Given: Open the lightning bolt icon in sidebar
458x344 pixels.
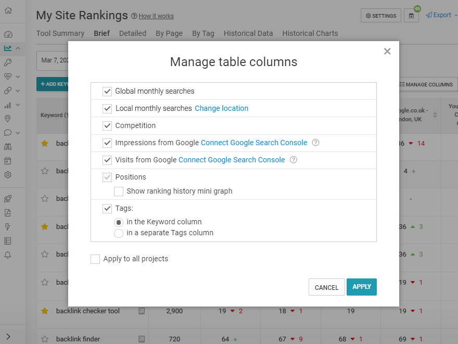Looking at the screenshot, I should point(8,227).
